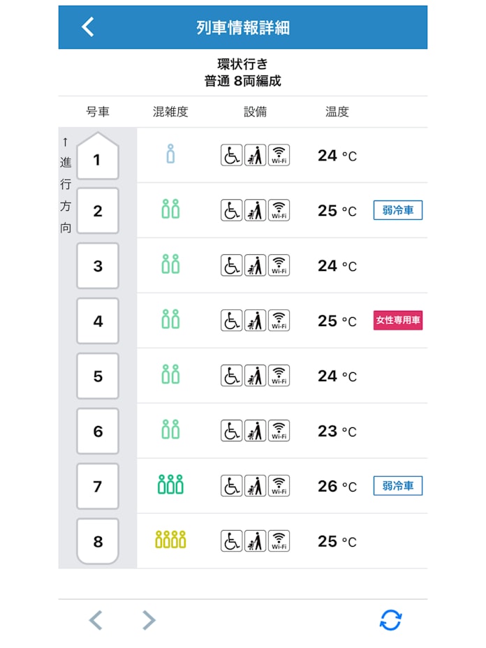Select the 弱冷車 badge on car 7
The height and width of the screenshot is (648, 486).
tap(398, 485)
